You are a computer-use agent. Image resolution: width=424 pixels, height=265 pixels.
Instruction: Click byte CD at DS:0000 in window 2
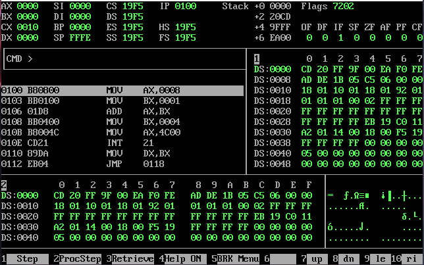[x=59, y=195]
